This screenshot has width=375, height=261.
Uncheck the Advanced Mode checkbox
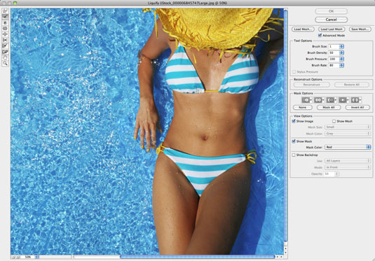coord(320,36)
